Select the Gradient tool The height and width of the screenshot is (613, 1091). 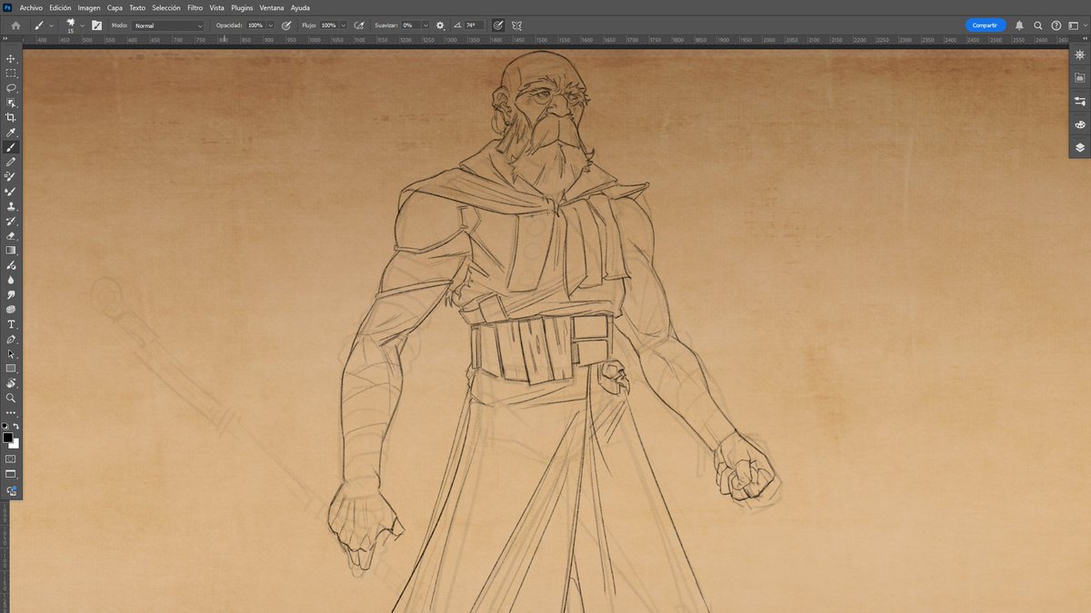11,250
